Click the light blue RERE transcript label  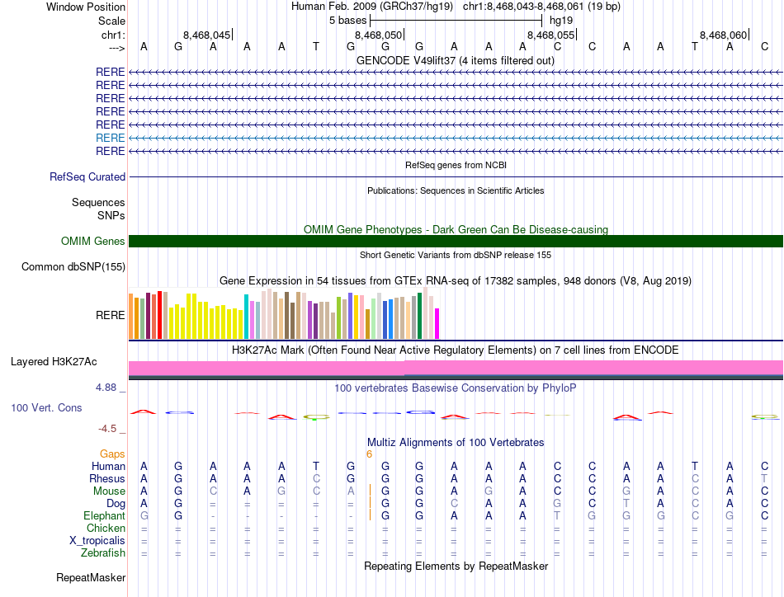[110, 138]
